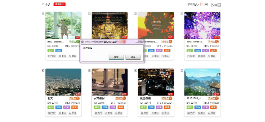Click 确定 in the delete confirmation dialog
This screenshot has width=265, height=122.
tap(116, 57)
